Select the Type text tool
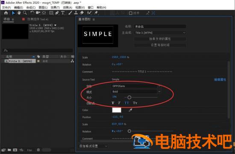The image size is (235, 154). [x=63, y=13]
